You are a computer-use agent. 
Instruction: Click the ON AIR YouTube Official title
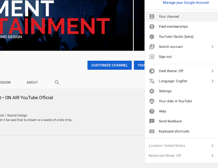[x=29, y=98]
